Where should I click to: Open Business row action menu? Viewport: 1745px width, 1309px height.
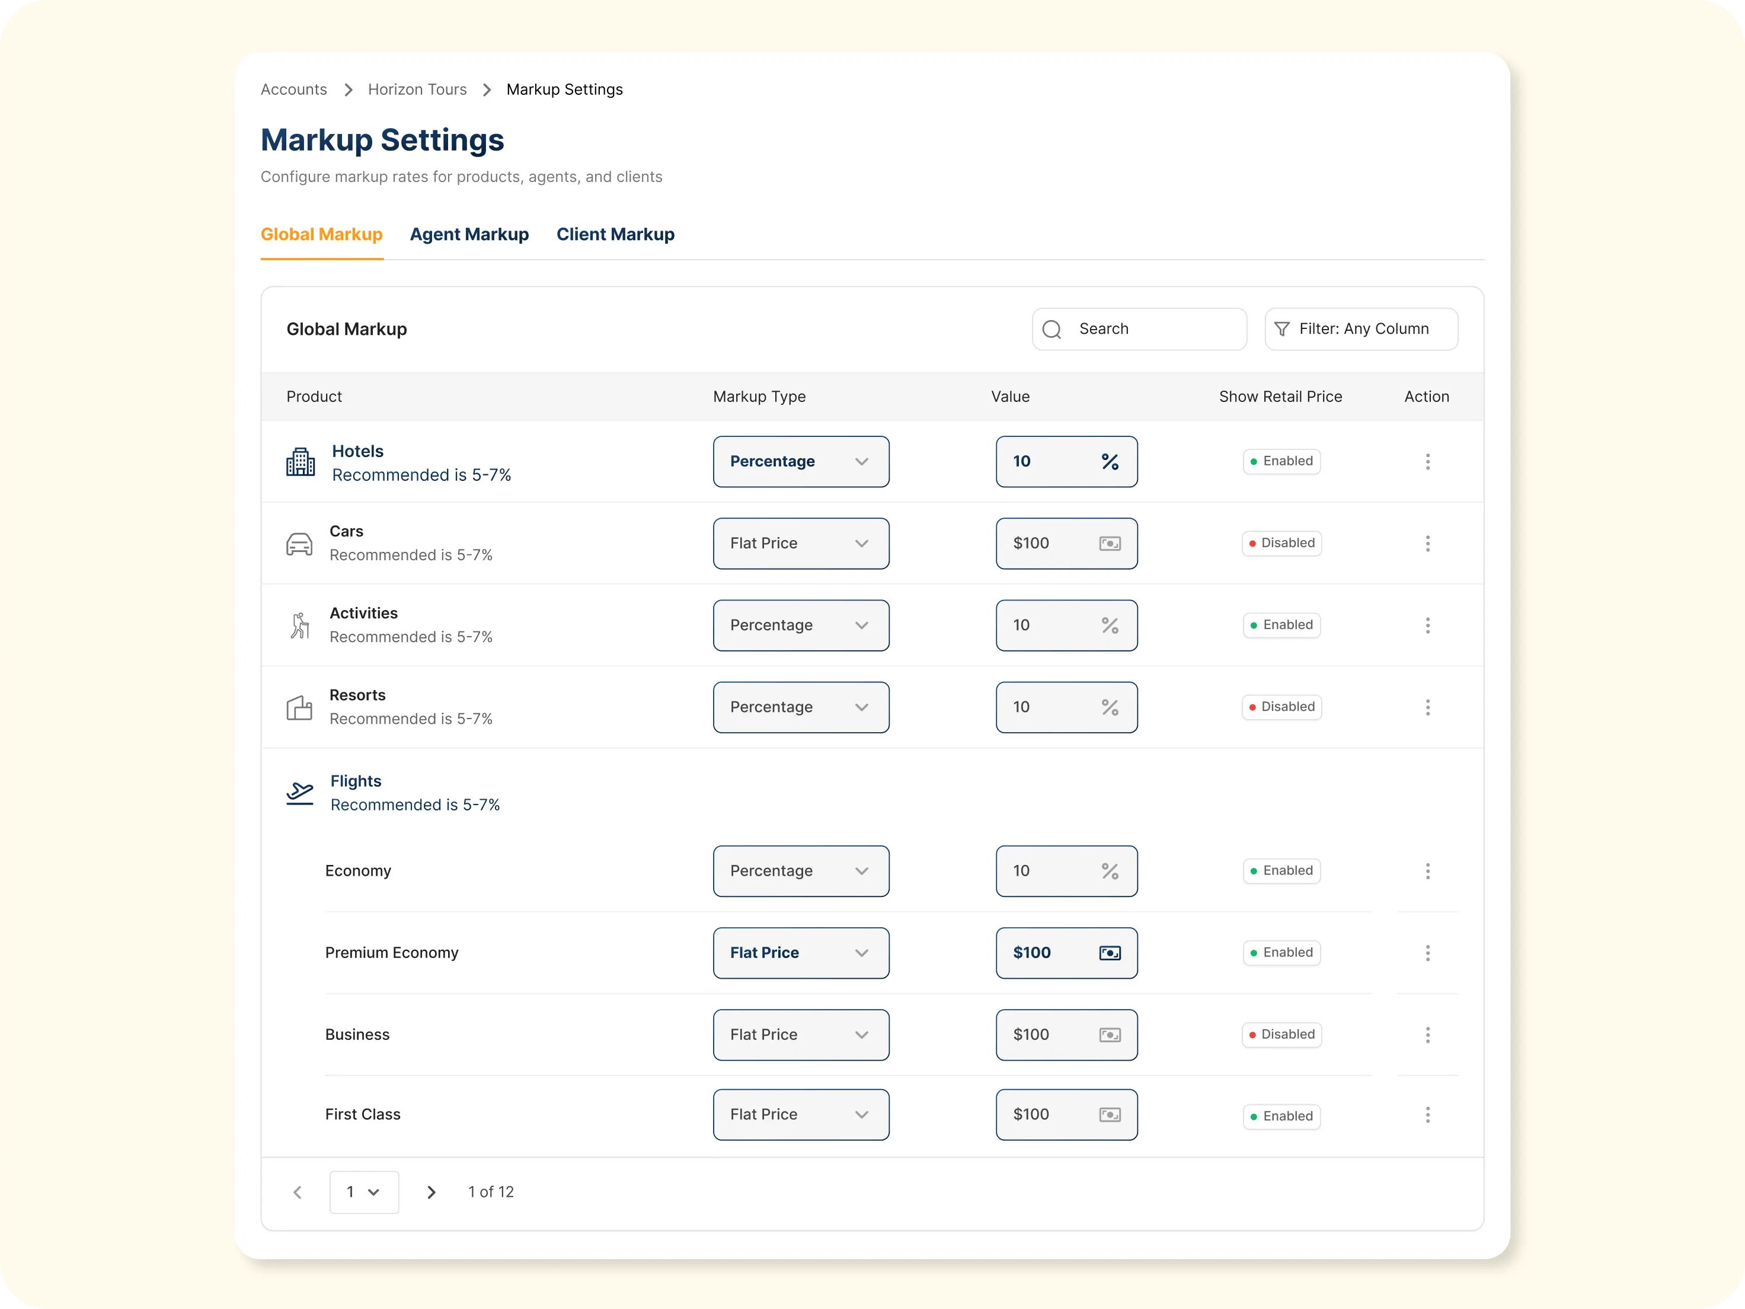[x=1427, y=1035]
